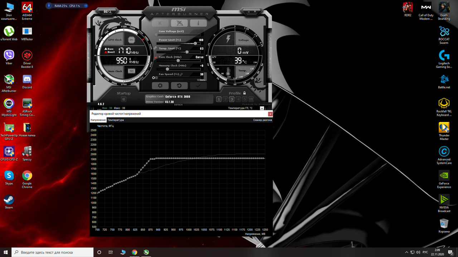Viewport: 458px width, 257px height.
Task: Expand monitoring graph with up-arrow button
Action: pos(263,108)
